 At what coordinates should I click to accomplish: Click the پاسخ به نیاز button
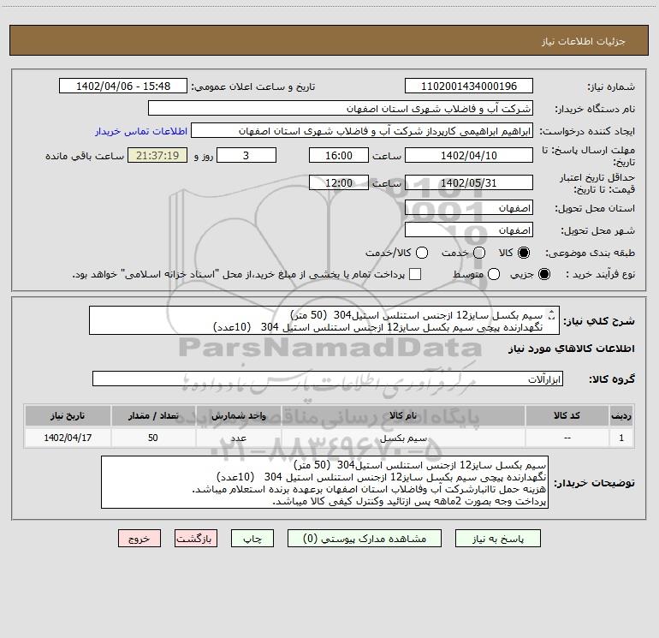(497, 539)
